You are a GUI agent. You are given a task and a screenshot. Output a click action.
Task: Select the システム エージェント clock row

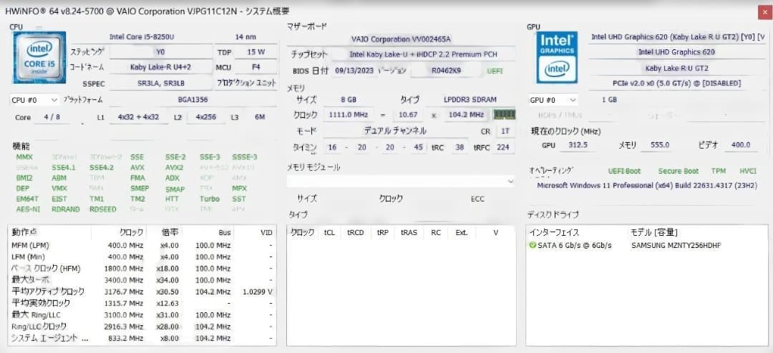click(x=142, y=338)
